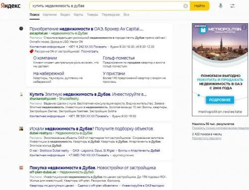The image size is (249, 190).
Task: Open Искали недвижимость в Дубае result title
Action: point(91,128)
